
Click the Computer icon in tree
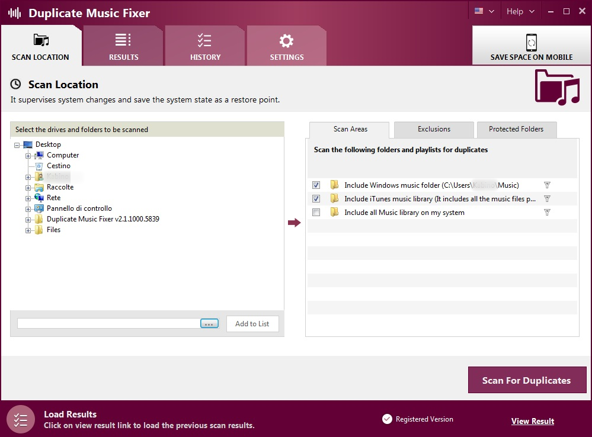pos(39,155)
